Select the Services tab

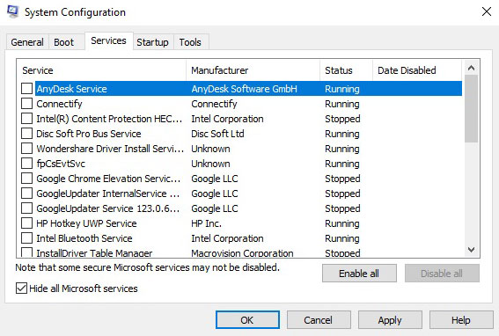click(x=108, y=40)
